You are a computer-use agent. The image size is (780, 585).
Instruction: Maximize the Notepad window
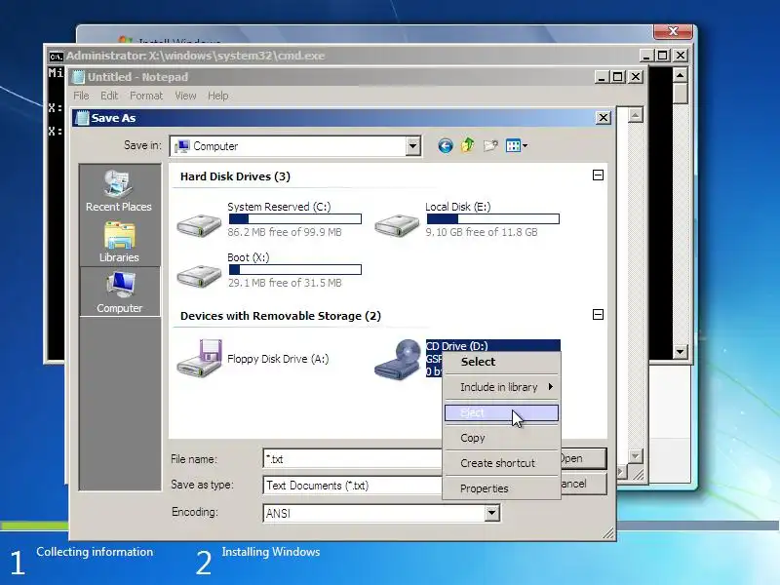click(618, 77)
